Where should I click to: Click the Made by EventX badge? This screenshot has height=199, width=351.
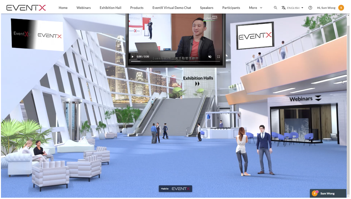pyautogui.click(x=175, y=189)
